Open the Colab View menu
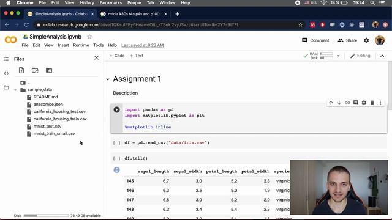Screen dimensions: 392x220 tap(49, 45)
